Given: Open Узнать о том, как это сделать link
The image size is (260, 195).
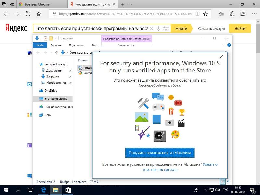Looking at the screenshot, I should click(180, 167).
